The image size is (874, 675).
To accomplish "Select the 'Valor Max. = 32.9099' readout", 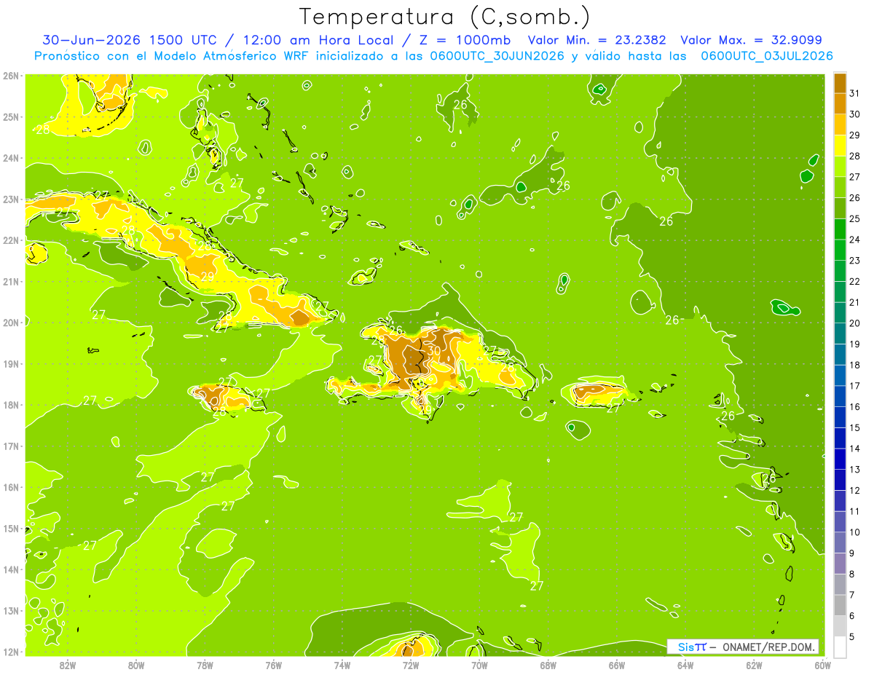I will pyautogui.click(x=751, y=40).
